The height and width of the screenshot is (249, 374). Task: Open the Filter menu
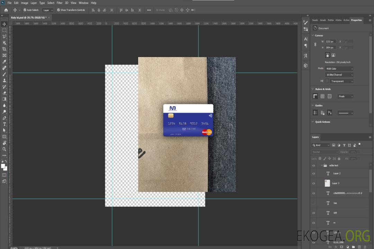(x=60, y=3)
